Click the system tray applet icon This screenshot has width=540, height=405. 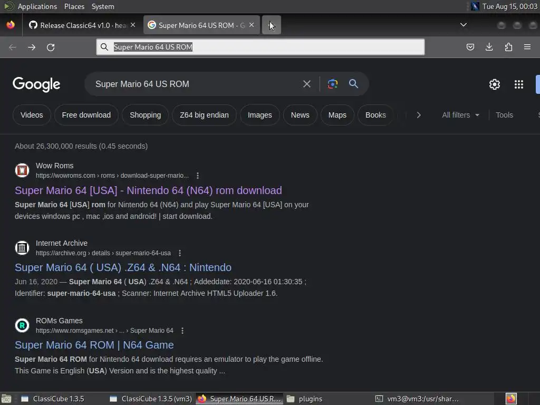[475, 6]
